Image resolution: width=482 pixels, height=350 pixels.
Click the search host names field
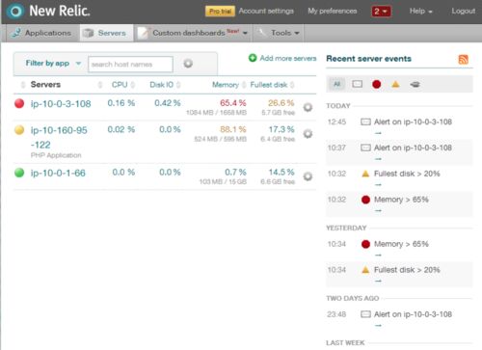(130, 65)
